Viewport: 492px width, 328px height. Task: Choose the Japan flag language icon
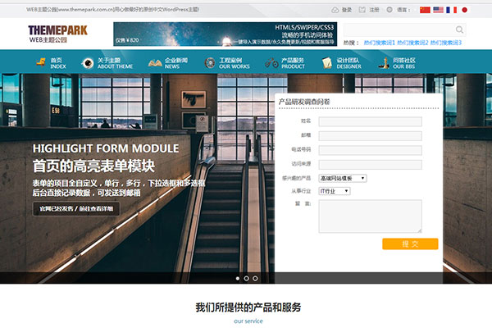click(464, 10)
